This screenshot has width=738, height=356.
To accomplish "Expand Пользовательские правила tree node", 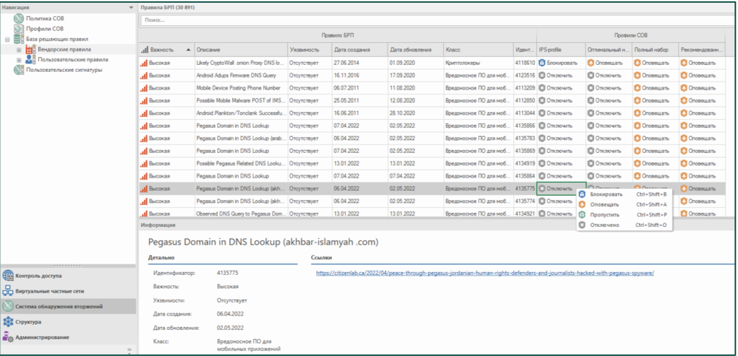I will click(x=19, y=60).
